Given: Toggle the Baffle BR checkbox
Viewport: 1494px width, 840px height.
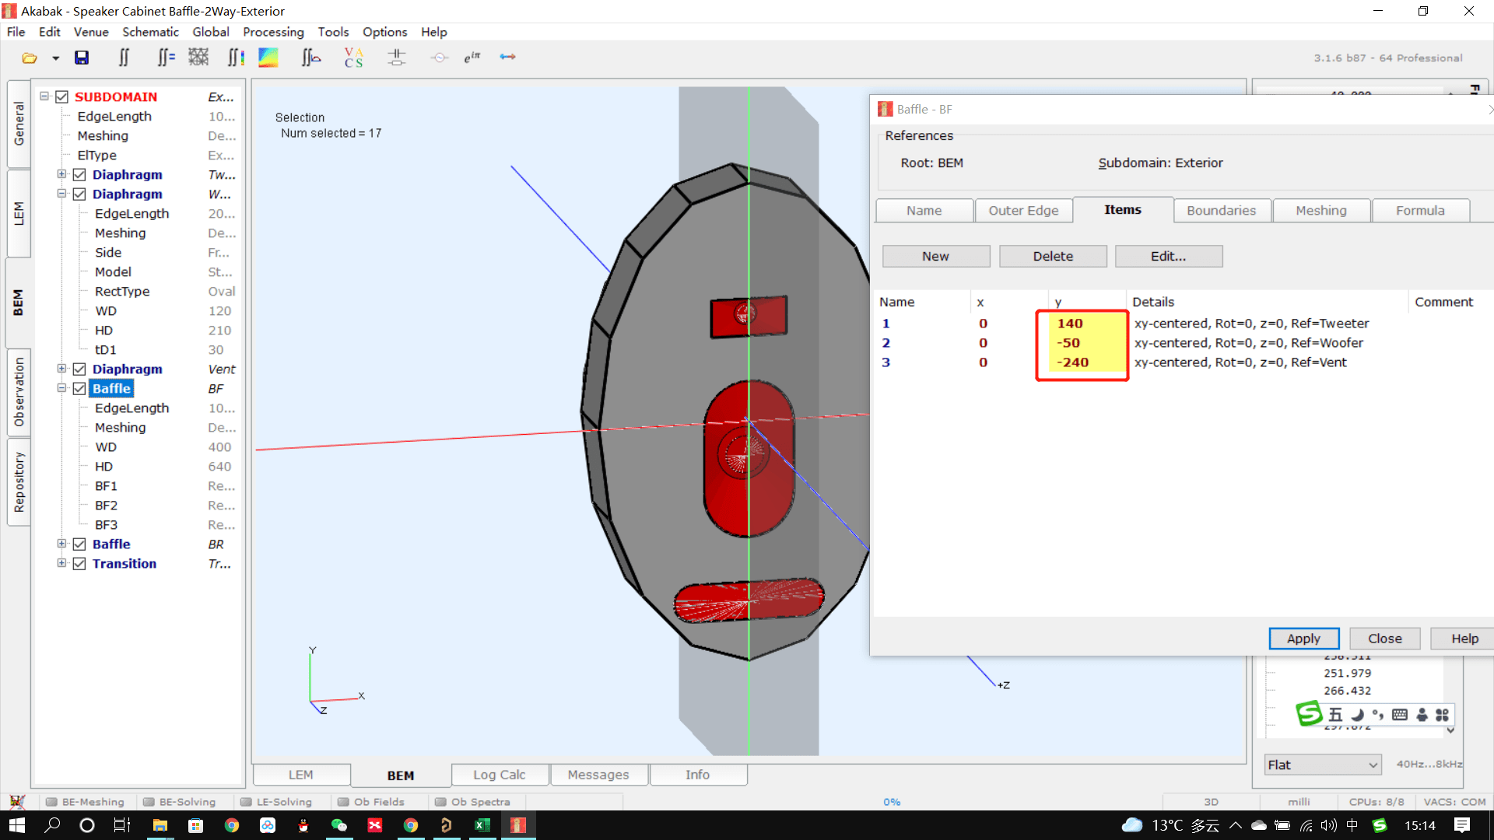Looking at the screenshot, I should point(79,544).
